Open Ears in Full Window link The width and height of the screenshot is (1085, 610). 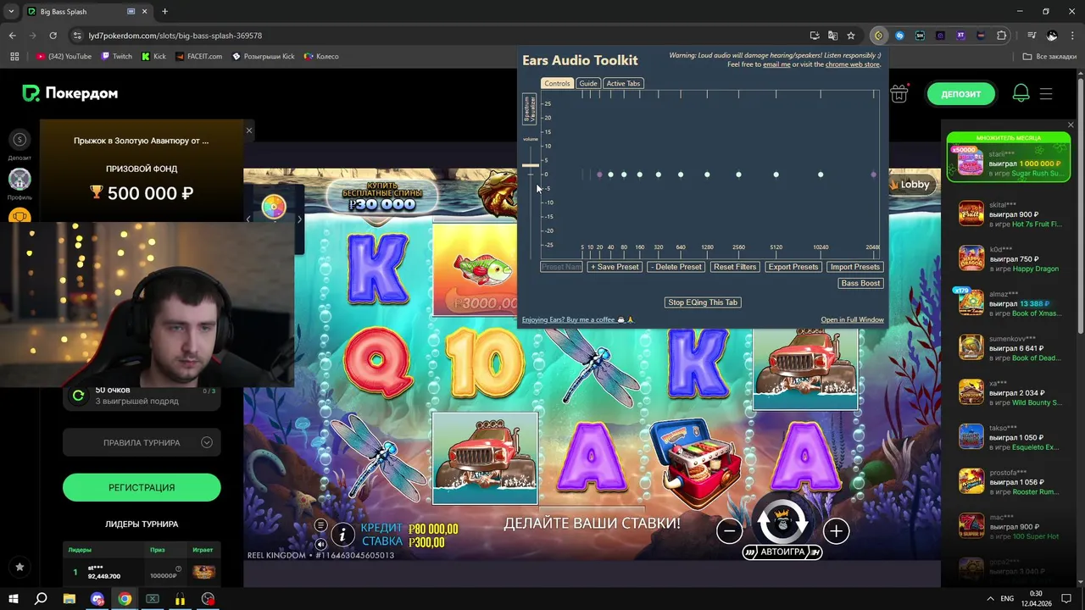[x=852, y=319]
